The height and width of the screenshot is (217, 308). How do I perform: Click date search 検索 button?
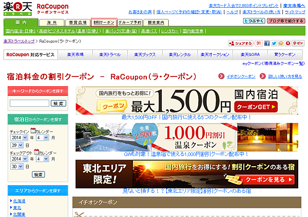38,174
